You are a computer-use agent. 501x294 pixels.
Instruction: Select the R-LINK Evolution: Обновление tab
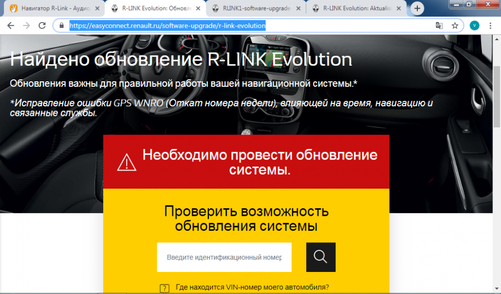pos(156,9)
